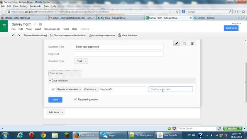Open Minecraft block icon on taskbar
The width and height of the screenshot is (247, 139).
pos(66,135)
